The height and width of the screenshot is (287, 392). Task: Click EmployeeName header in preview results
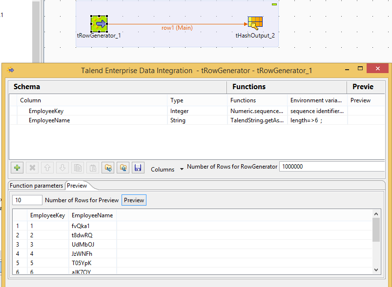pyautogui.click(x=92, y=215)
